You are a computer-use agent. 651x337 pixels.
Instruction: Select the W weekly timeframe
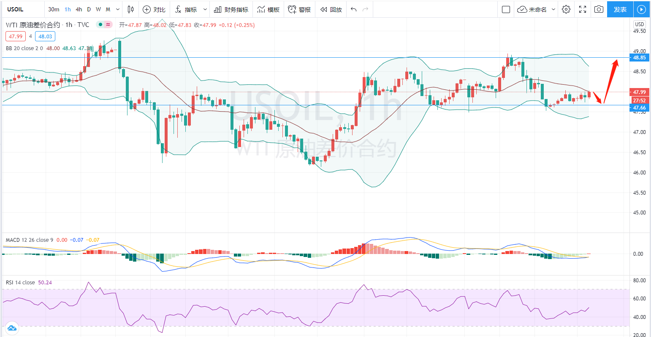click(98, 9)
